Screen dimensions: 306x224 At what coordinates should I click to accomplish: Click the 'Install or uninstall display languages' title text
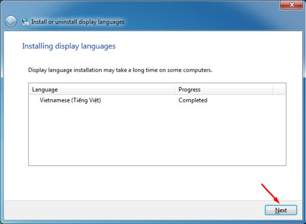pos(78,22)
